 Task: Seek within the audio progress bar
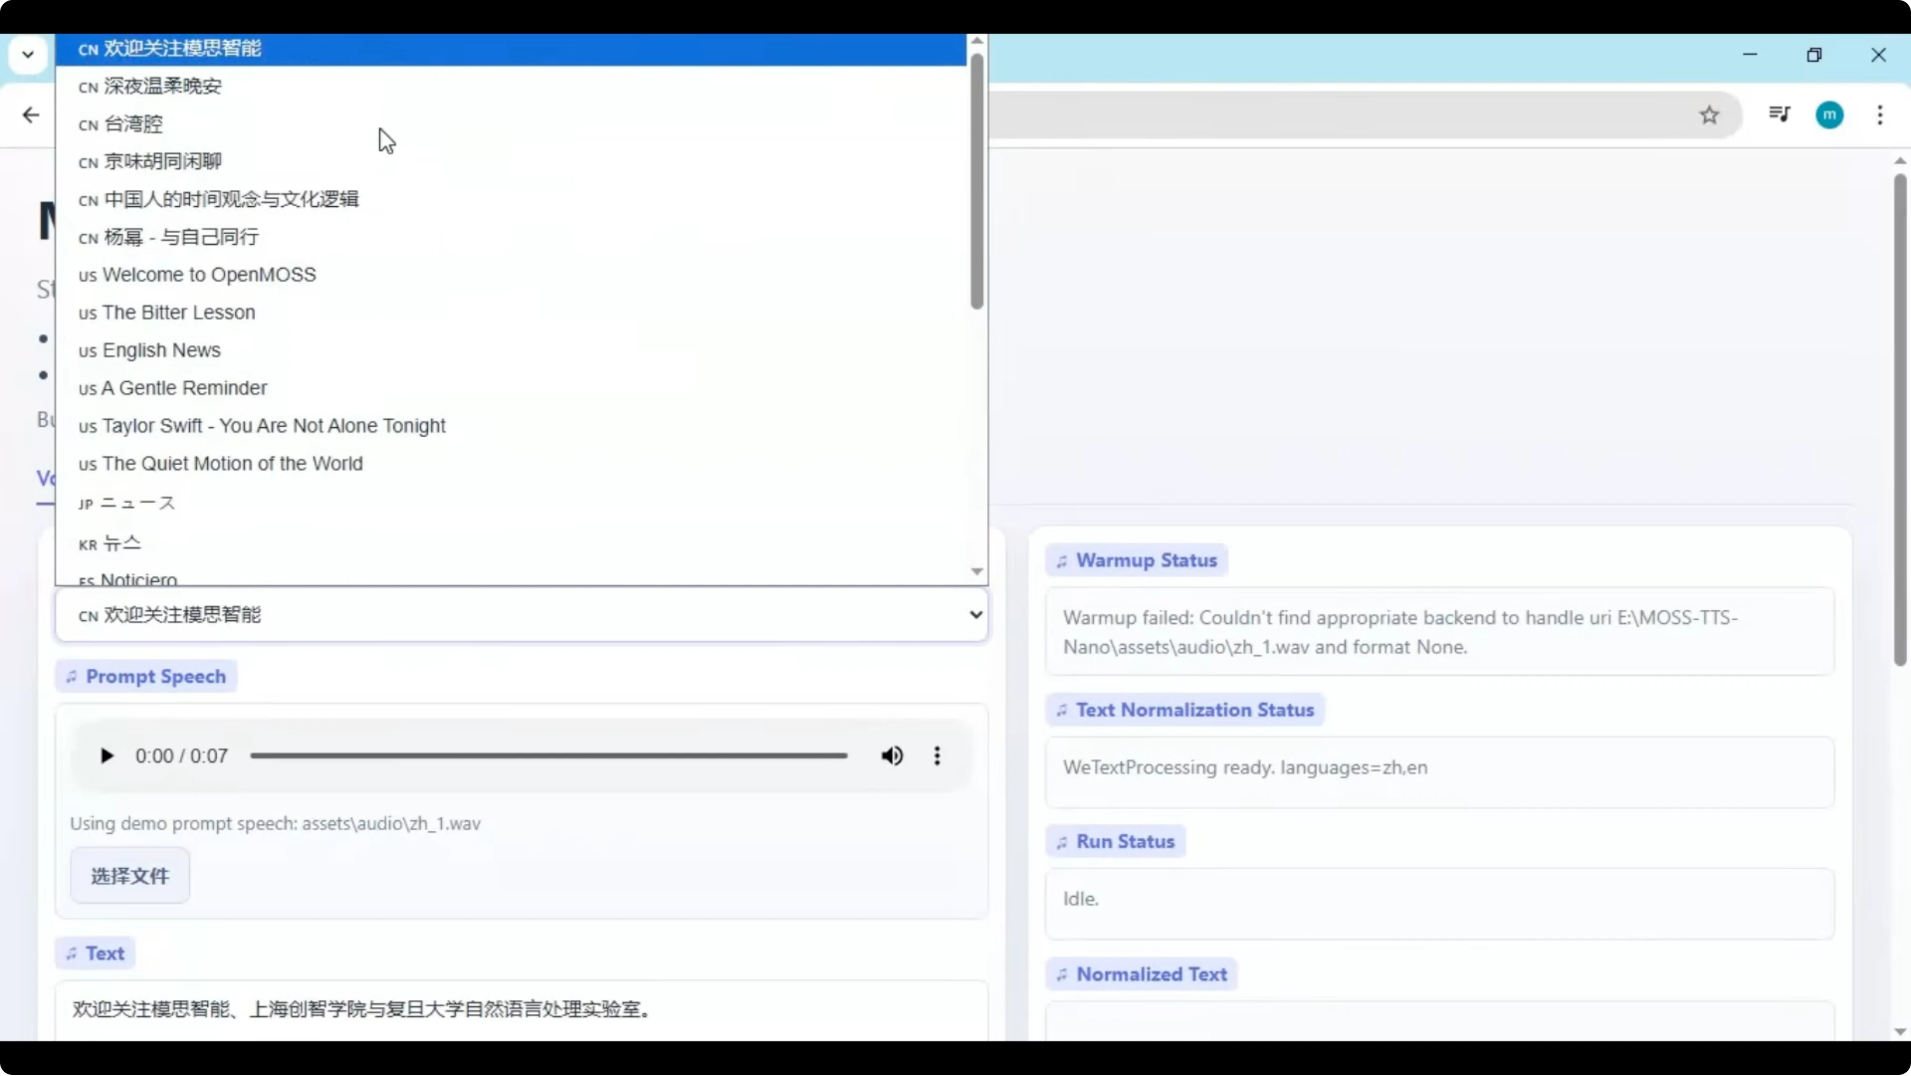pyautogui.click(x=549, y=756)
